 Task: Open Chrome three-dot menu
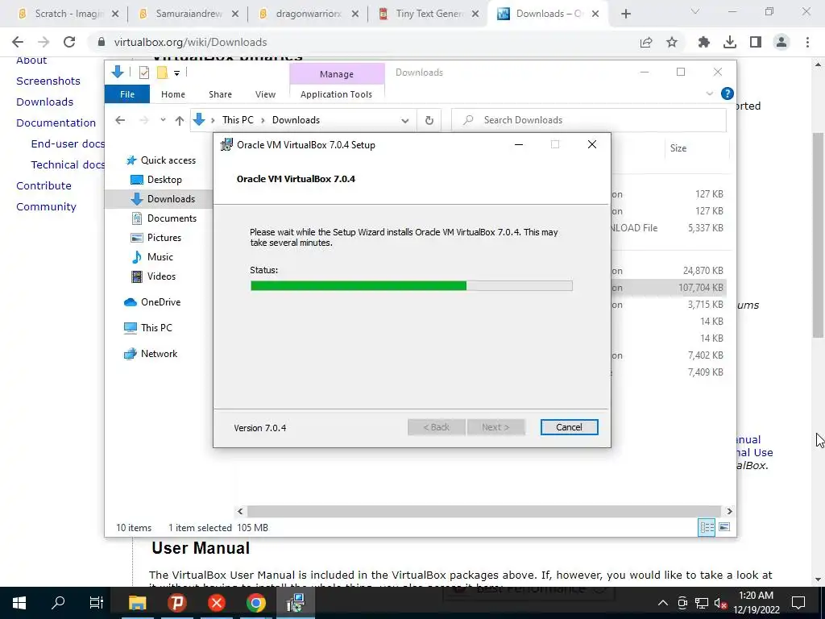[807, 42]
